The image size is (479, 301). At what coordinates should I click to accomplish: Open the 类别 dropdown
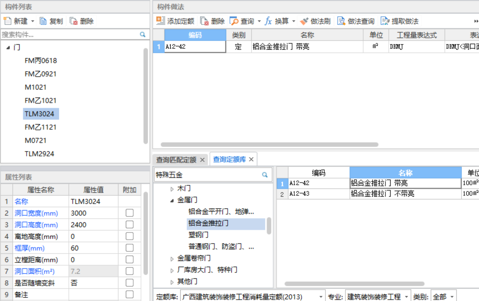click(x=452, y=297)
